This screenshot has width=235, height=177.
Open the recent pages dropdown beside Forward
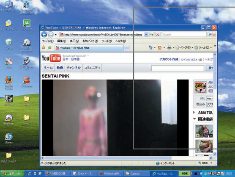pos(56,35)
